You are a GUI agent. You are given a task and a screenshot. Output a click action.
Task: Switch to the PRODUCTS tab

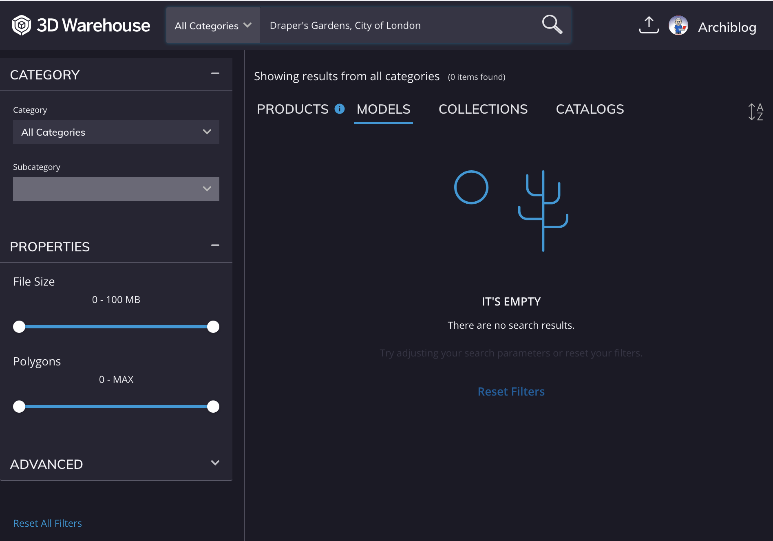coord(293,109)
